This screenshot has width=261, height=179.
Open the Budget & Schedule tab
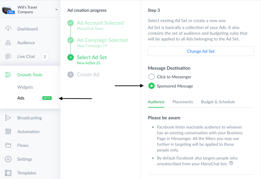point(218,102)
